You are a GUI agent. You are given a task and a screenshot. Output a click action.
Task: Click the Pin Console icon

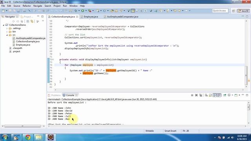point(225,95)
